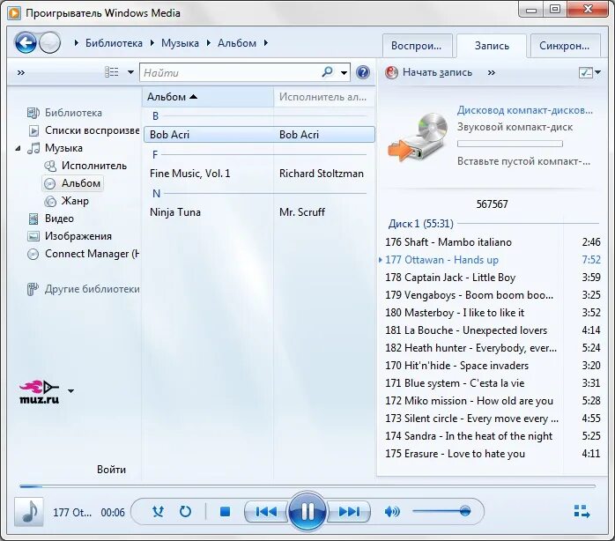Click the Library icon in sidebar
This screenshot has height=541, width=615.
pyautogui.click(x=33, y=113)
